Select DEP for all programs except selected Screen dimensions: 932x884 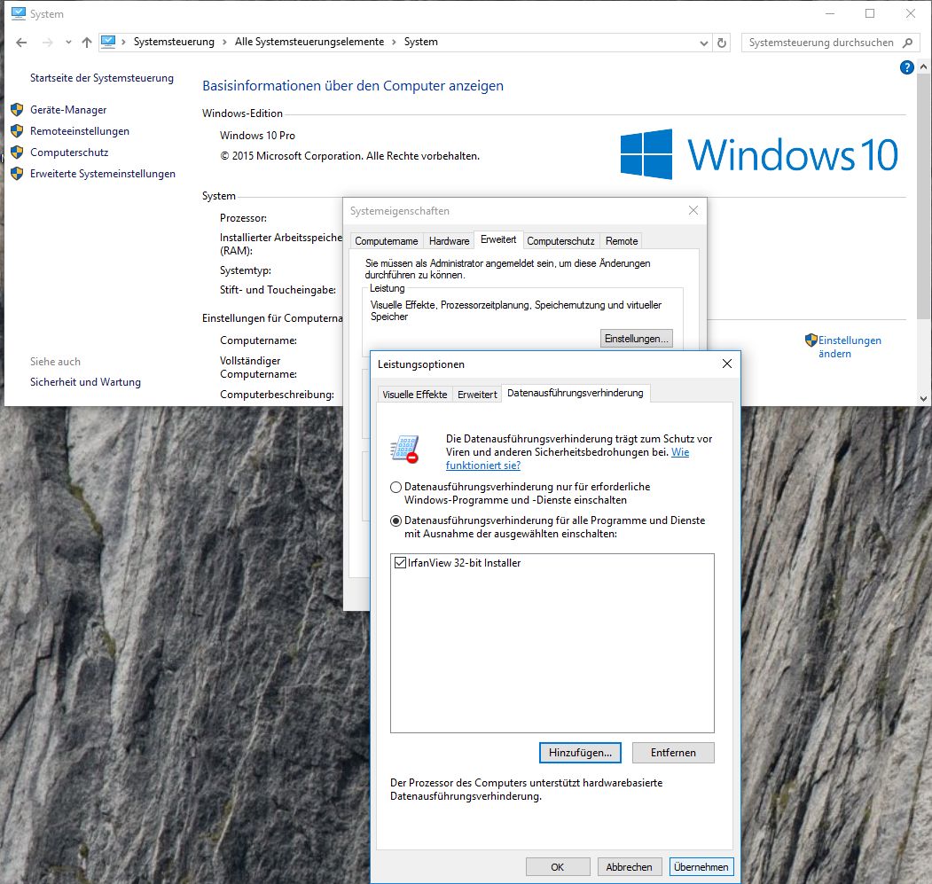pos(396,520)
